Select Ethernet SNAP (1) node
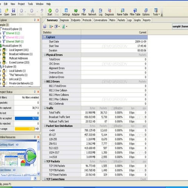This screenshot has height=188, width=188. point(15,42)
